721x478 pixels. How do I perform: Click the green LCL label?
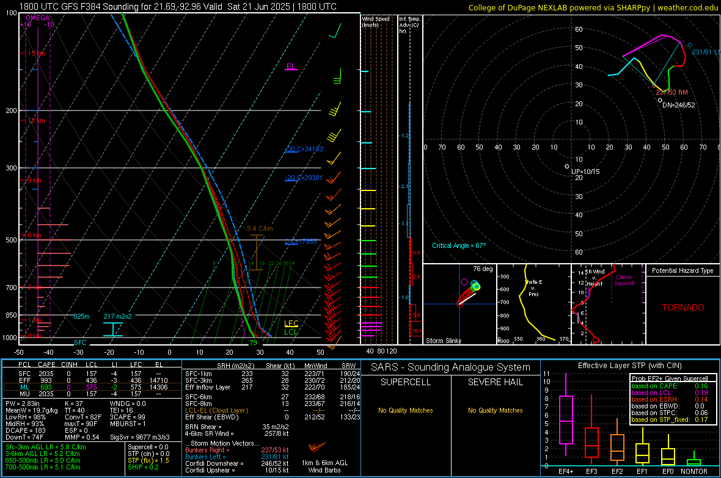pos(291,332)
